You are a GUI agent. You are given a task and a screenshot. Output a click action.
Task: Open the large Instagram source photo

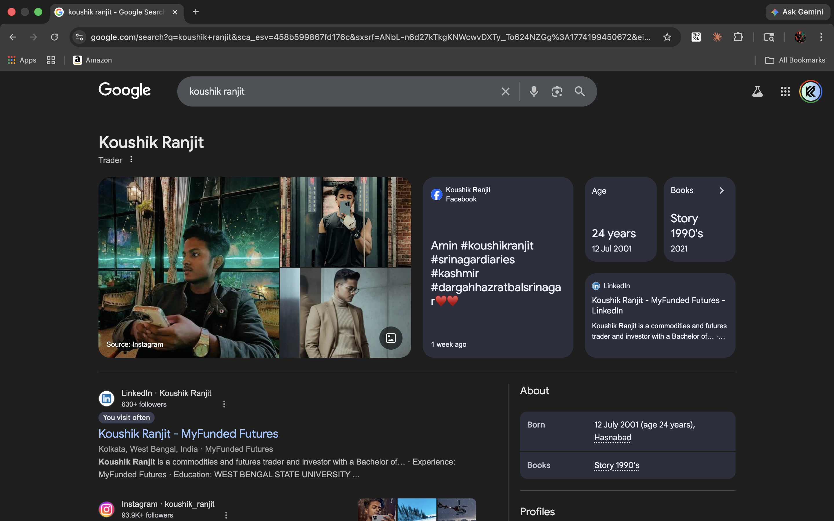click(189, 267)
